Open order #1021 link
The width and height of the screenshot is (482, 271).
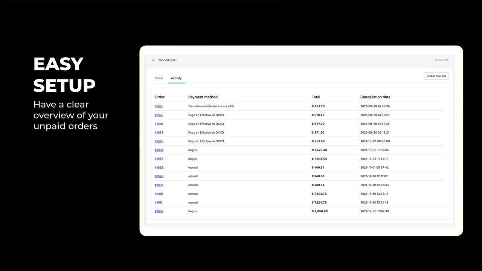tap(159, 107)
